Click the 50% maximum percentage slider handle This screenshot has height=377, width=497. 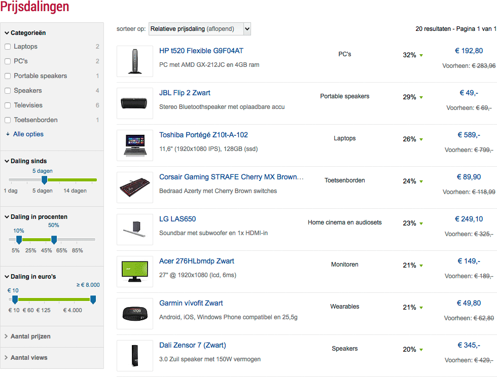click(x=54, y=240)
